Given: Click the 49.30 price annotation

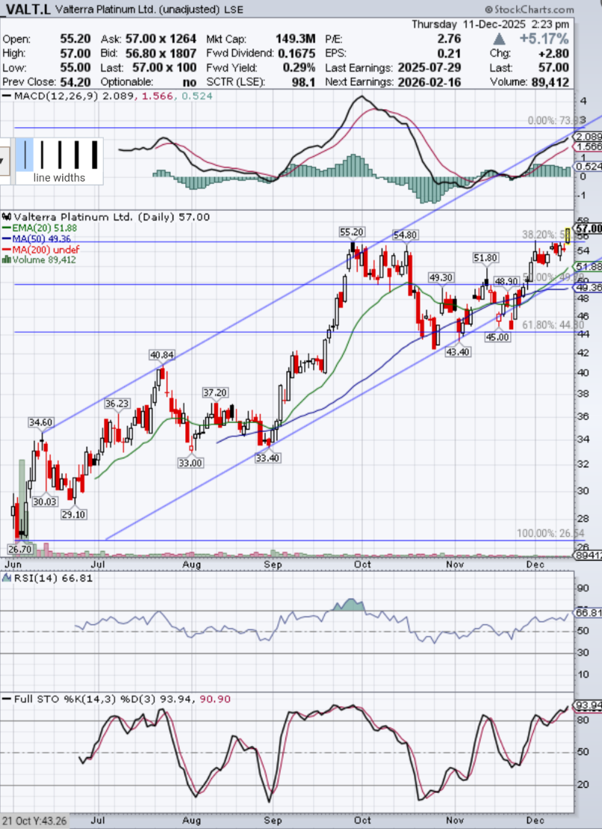Looking at the screenshot, I should tap(441, 277).
